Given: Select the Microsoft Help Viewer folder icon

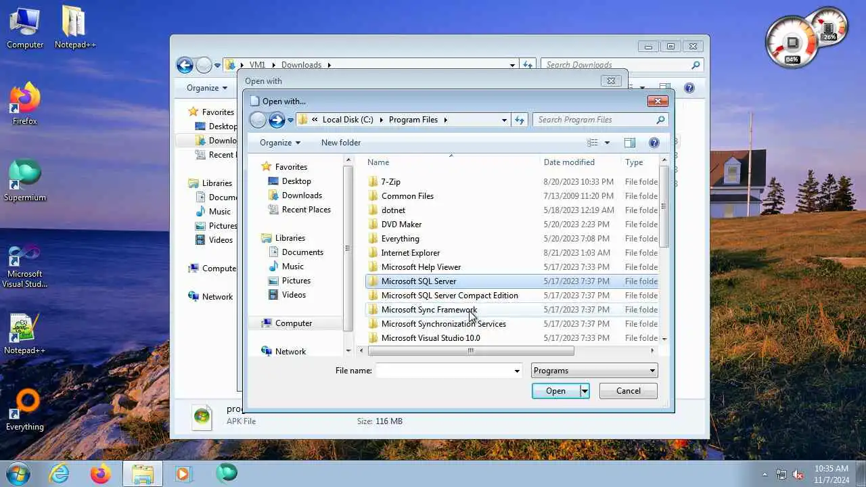Looking at the screenshot, I should [373, 267].
